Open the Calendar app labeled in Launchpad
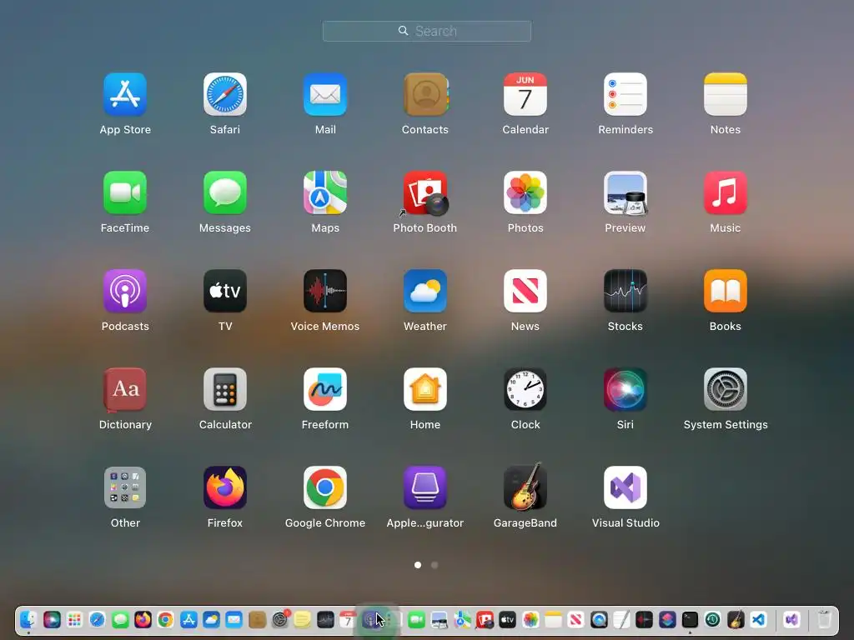This screenshot has width=854, height=640. click(525, 95)
